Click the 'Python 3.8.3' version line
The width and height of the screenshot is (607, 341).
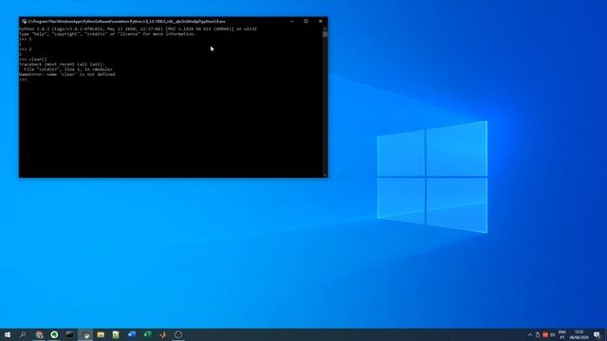pyautogui.click(x=138, y=29)
